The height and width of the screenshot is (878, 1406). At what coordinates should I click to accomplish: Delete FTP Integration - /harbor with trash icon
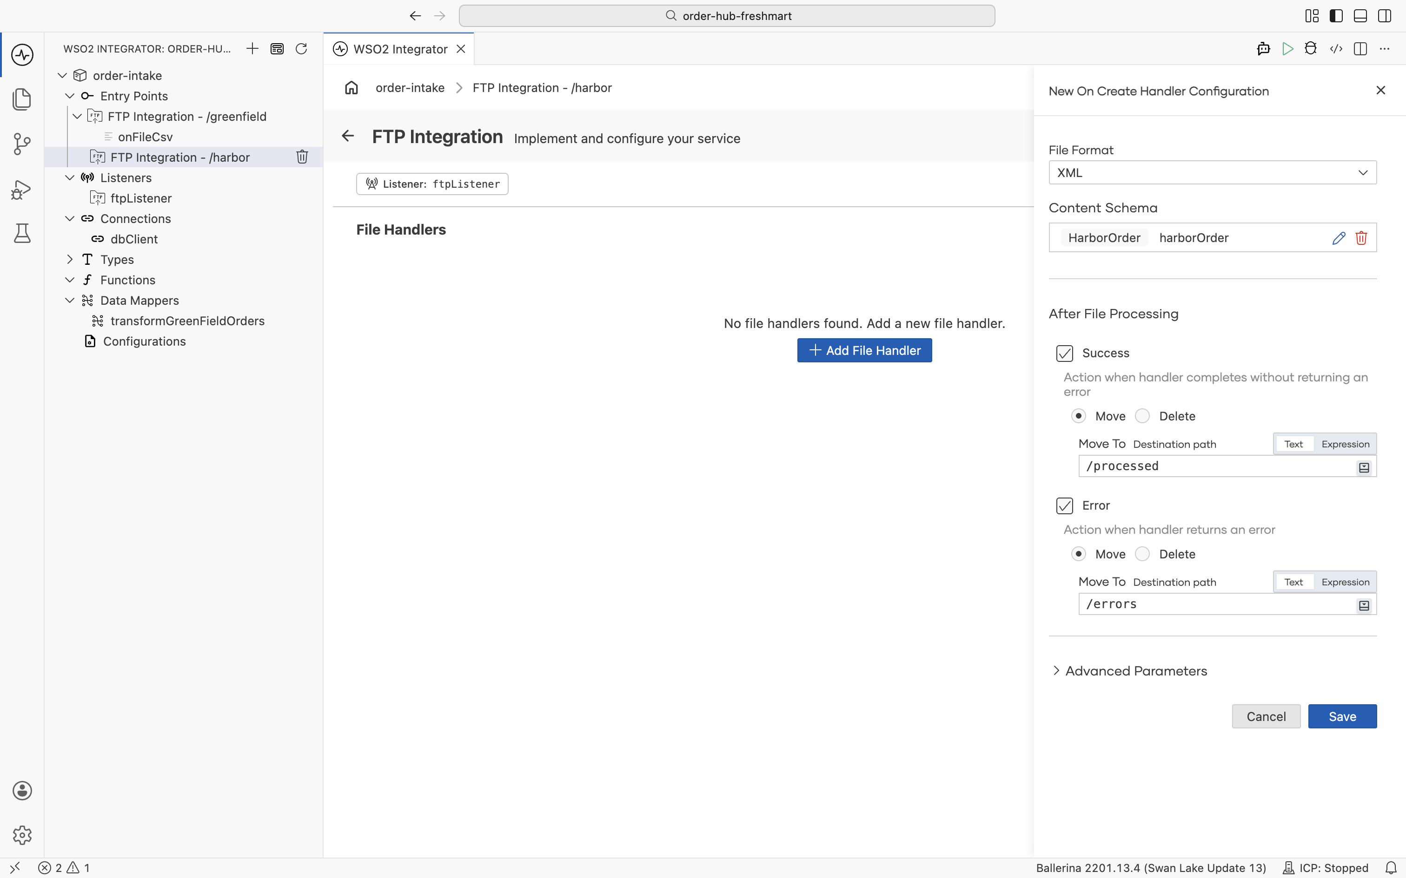(x=302, y=157)
